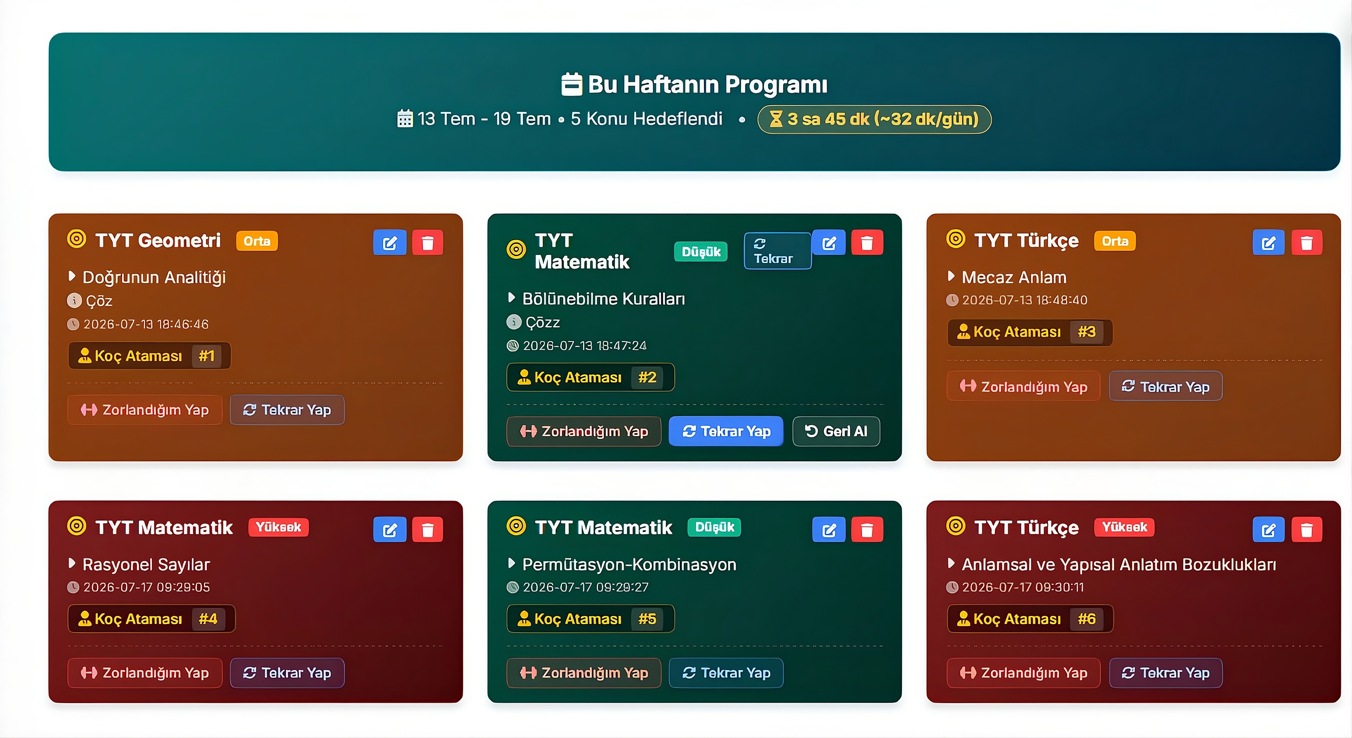Screen dimensions: 1352x738
Task: Click the hourglass icon in the duration badge
Action: point(776,119)
